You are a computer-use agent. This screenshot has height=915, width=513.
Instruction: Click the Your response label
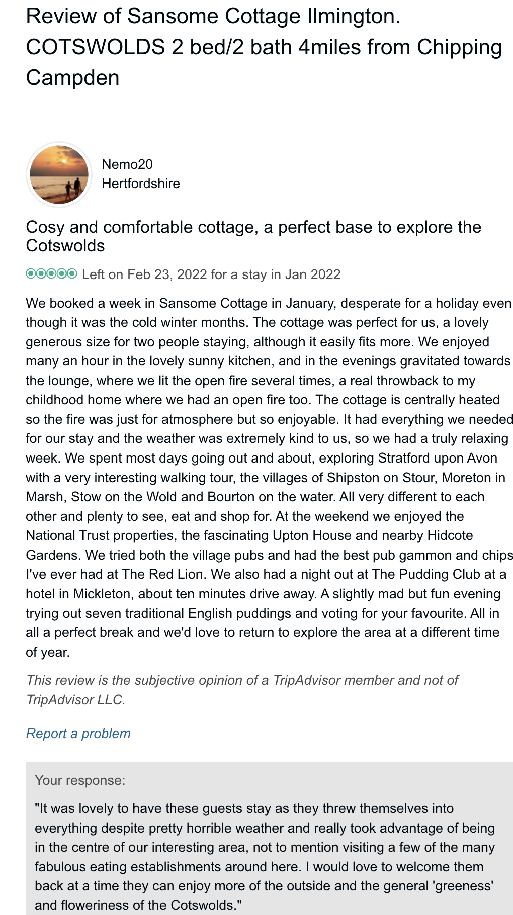click(80, 780)
